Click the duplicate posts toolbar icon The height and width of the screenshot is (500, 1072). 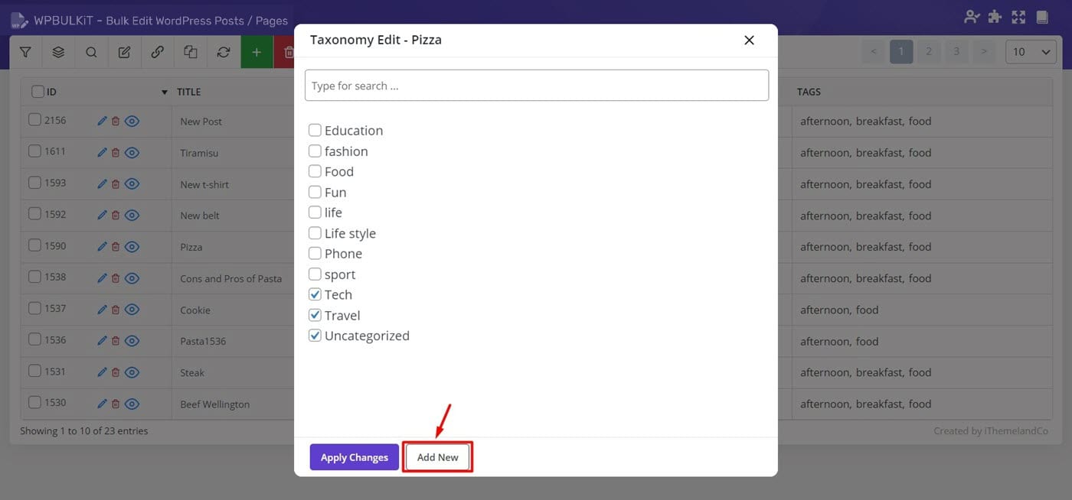pyautogui.click(x=190, y=51)
